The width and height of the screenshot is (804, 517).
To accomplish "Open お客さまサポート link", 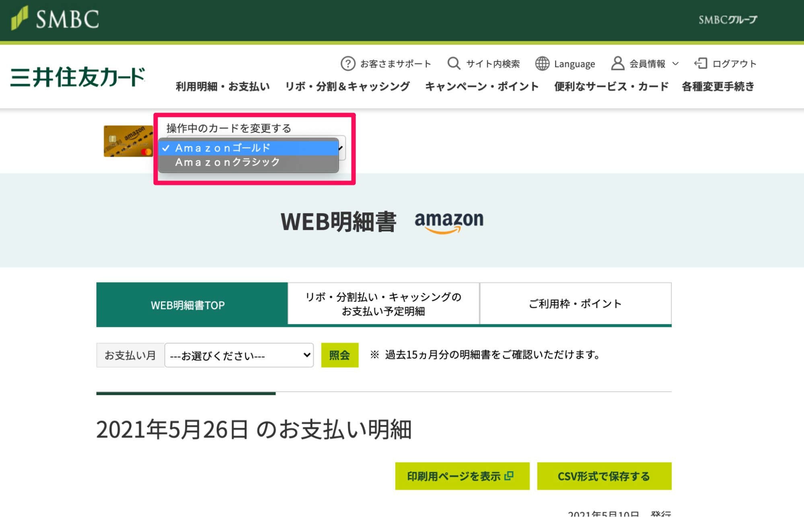I will (x=395, y=64).
